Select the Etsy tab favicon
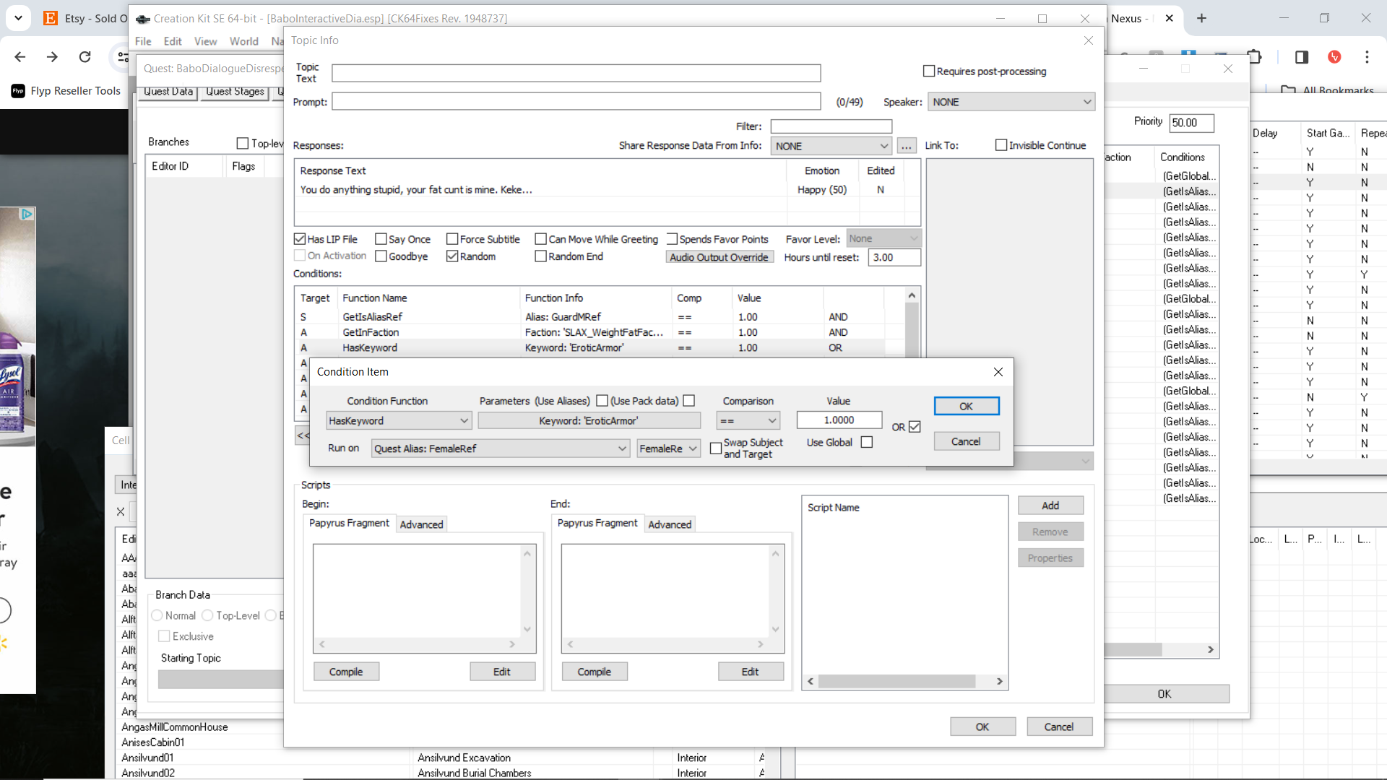The height and width of the screenshot is (780, 1387). pos(51,18)
